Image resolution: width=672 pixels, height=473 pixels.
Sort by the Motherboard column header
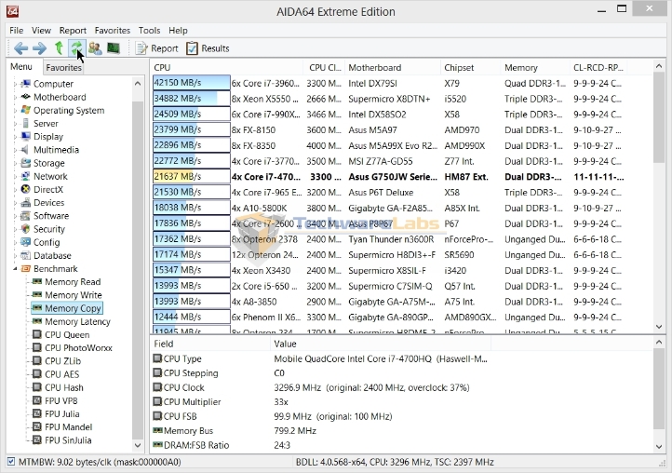[x=393, y=68]
